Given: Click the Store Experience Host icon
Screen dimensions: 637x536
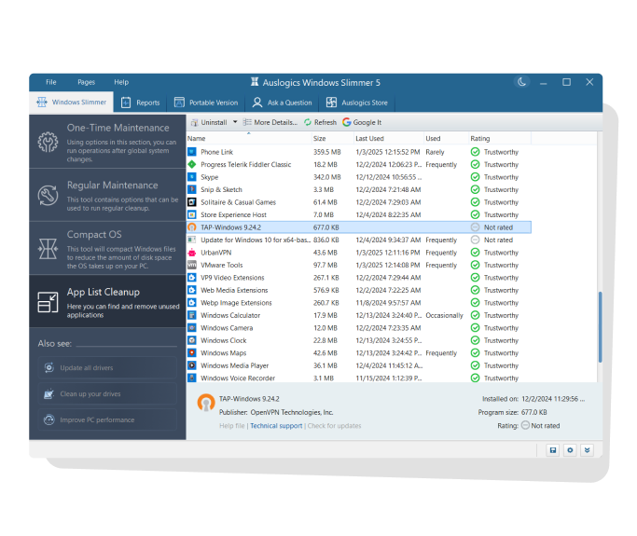Looking at the screenshot, I should 192,214.
